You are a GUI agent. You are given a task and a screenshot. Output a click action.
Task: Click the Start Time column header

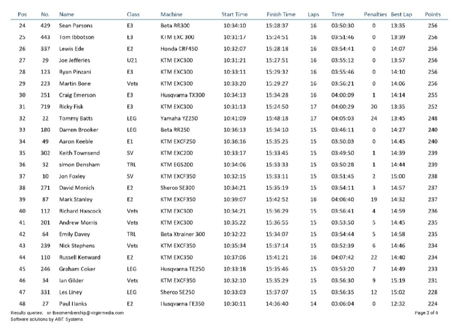pos(234,14)
